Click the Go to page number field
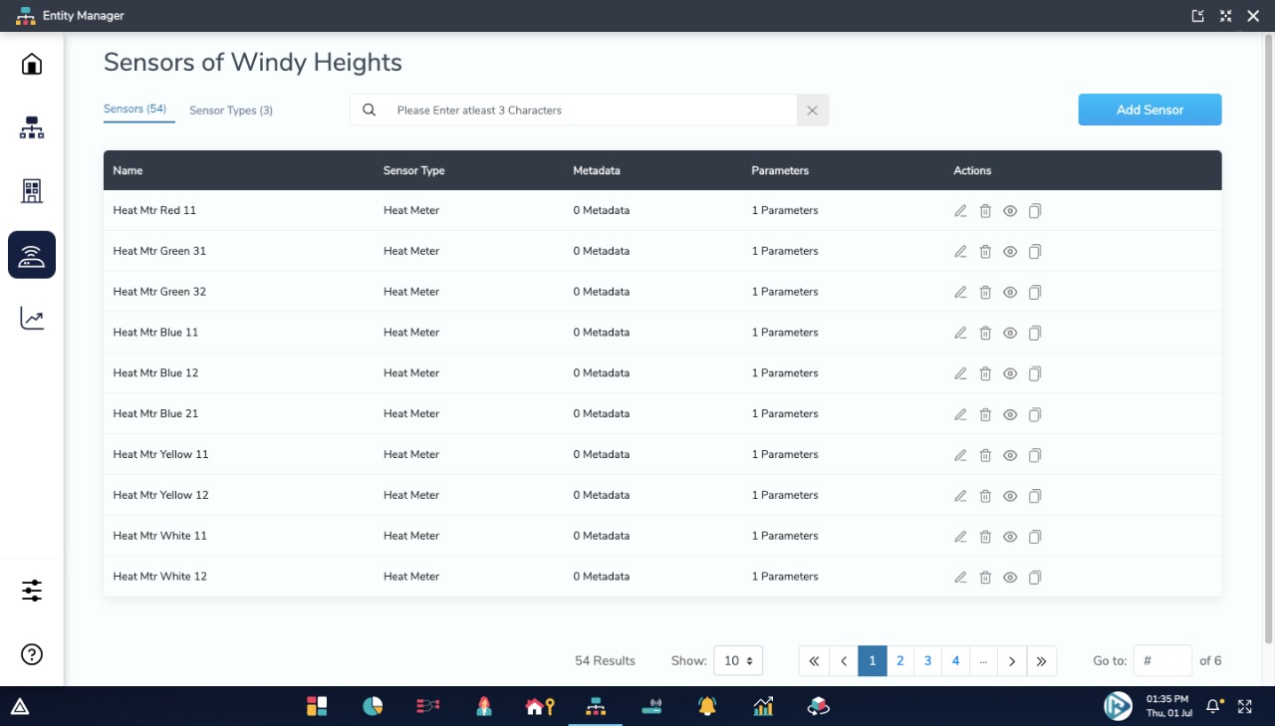1275x726 pixels. 1161,660
